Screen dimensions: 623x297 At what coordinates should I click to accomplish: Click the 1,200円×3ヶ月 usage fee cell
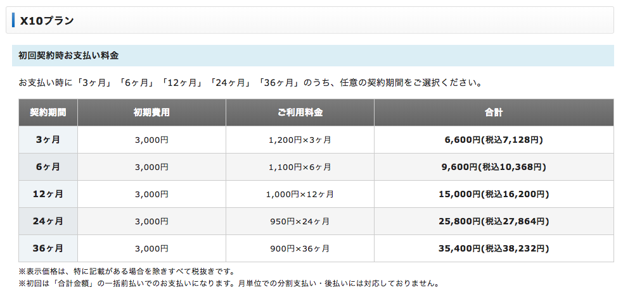tap(300, 140)
